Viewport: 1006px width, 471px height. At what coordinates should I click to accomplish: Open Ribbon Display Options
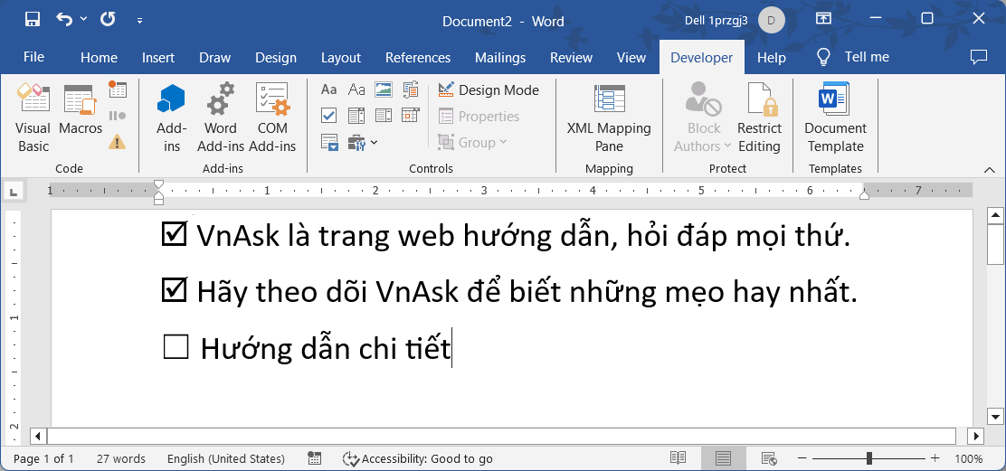[x=823, y=19]
